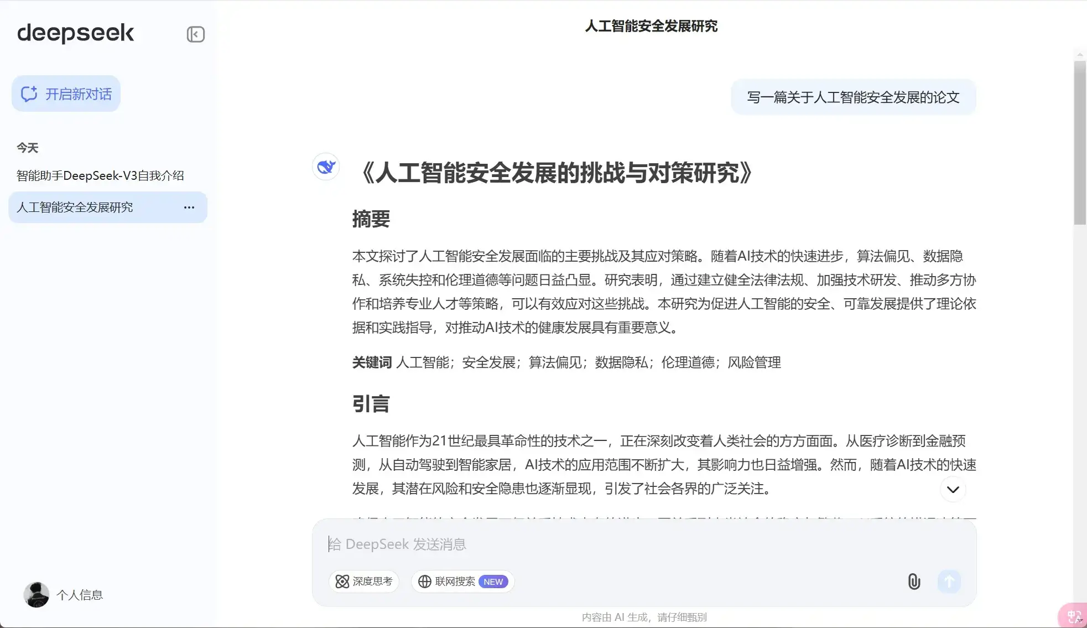1087x628 pixels.
Task: Click the translate widget in corner
Action: [x=1074, y=615]
